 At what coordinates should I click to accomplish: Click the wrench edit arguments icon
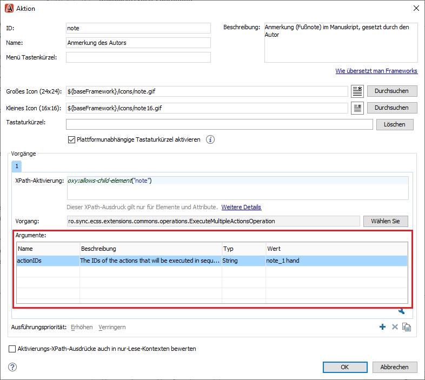tap(401, 311)
